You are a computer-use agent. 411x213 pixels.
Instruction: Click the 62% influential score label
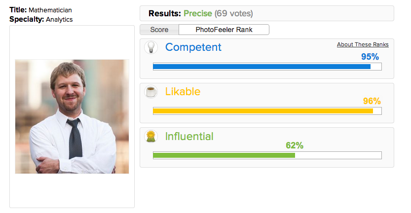coord(295,145)
